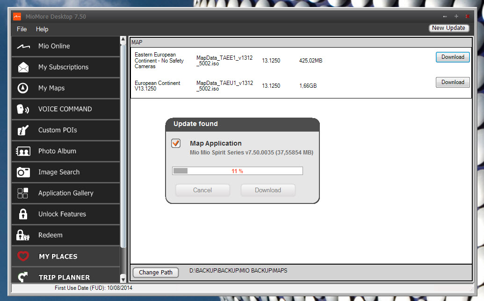This screenshot has width=484, height=301.
Task: Click the Custom POIs info icon
Action: coord(23,130)
